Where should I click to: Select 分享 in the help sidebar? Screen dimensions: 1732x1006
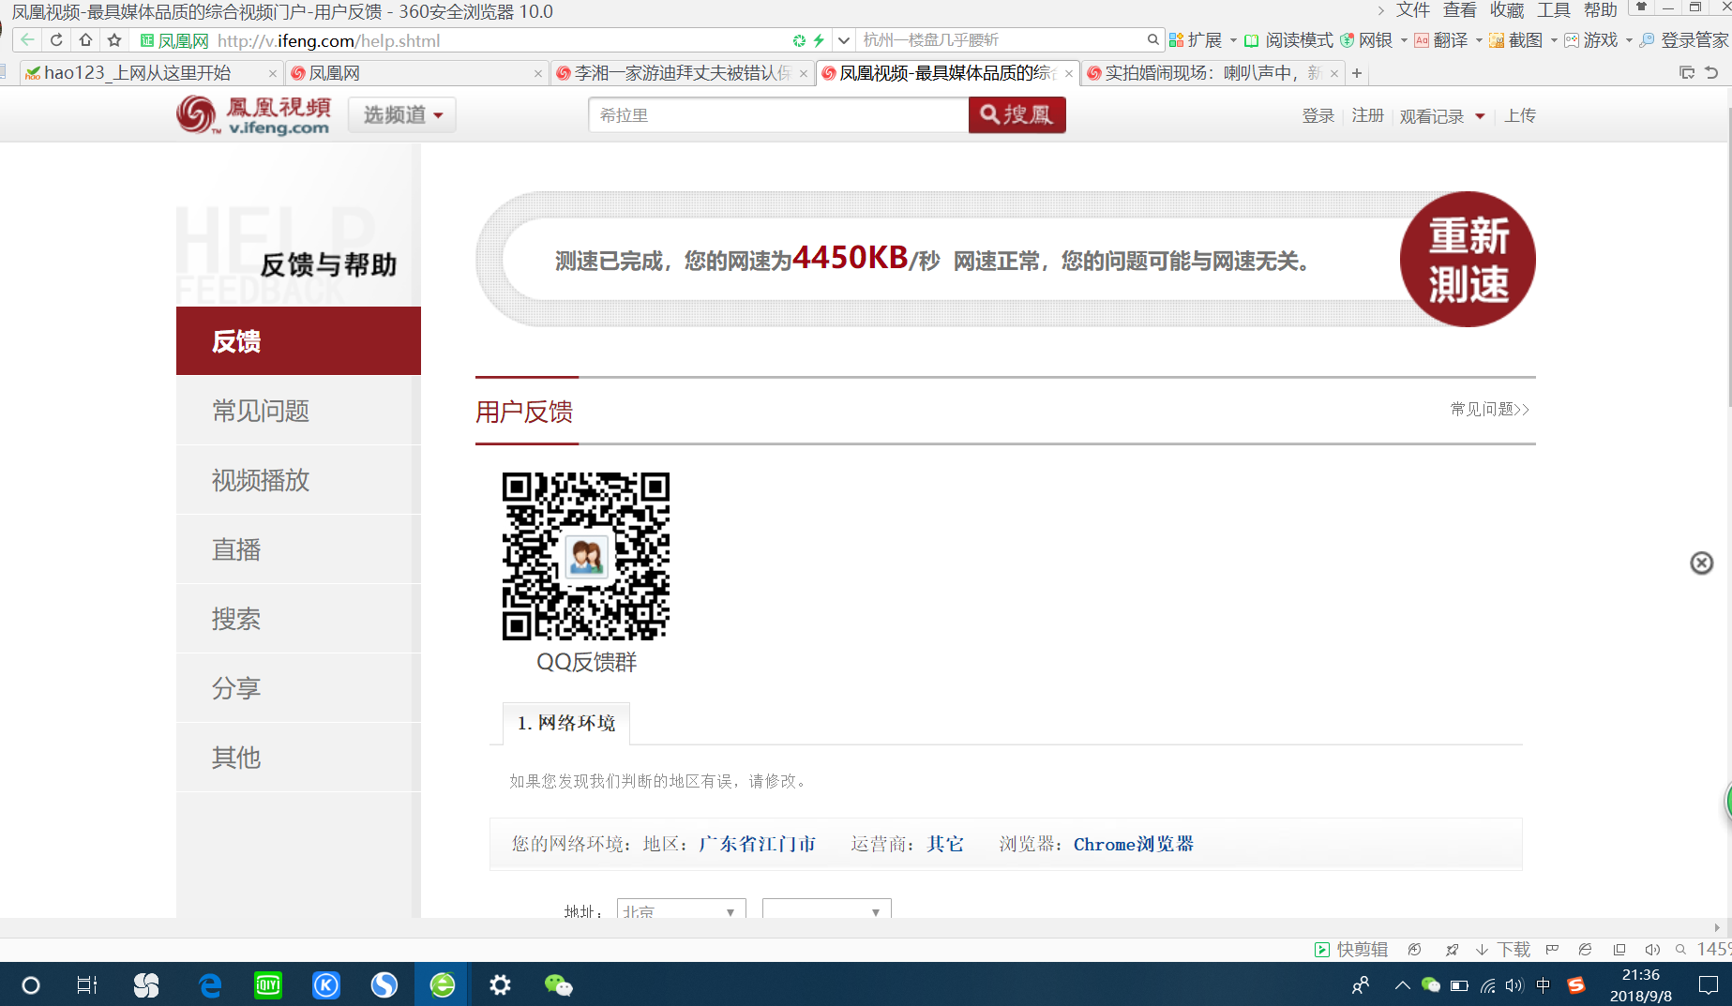pos(298,688)
